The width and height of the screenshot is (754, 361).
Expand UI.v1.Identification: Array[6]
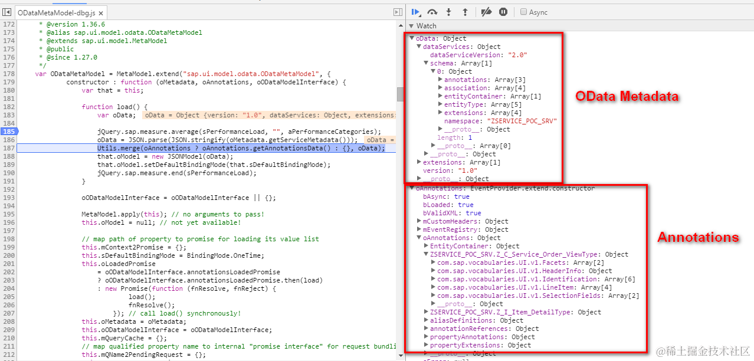coord(433,279)
